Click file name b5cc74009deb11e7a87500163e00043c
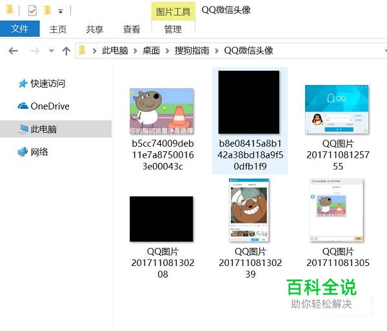This screenshot has width=387, height=331. pos(163,155)
